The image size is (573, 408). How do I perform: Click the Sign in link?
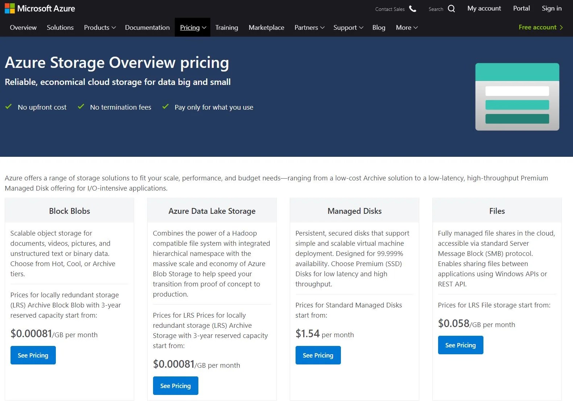[x=552, y=8]
